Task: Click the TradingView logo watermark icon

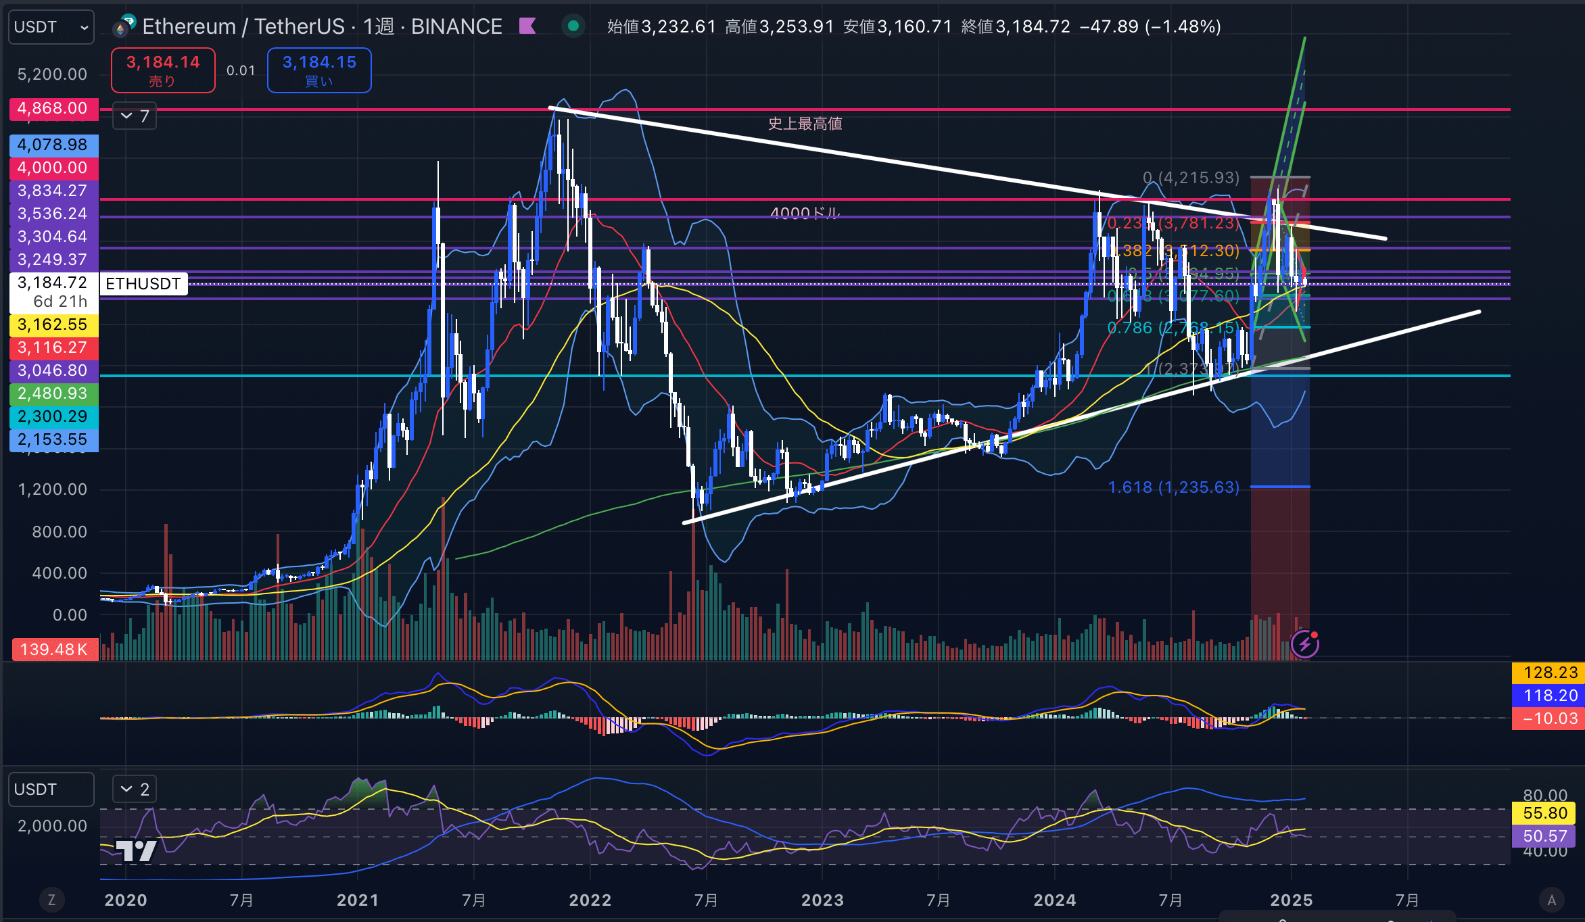Action: [x=136, y=850]
